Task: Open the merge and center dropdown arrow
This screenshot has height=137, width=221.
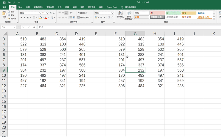Action: click(91, 18)
